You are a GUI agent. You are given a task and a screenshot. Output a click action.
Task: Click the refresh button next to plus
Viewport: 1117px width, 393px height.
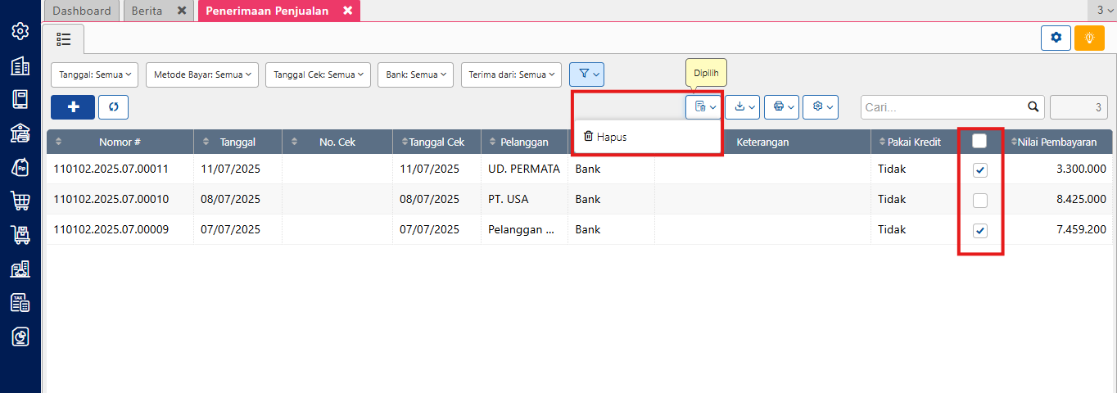113,107
